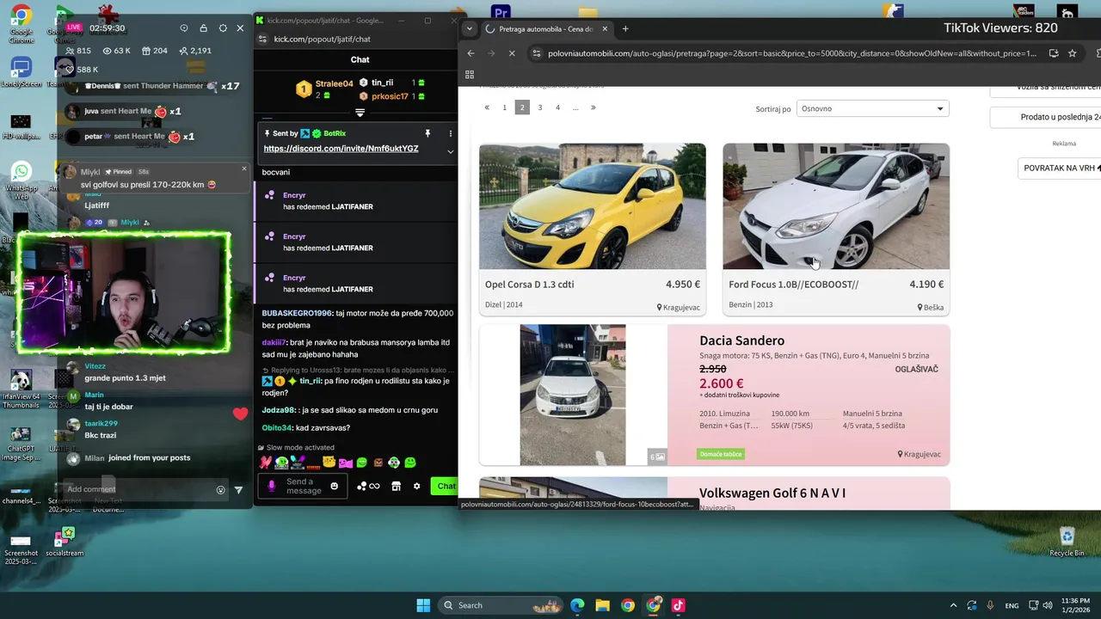
Task: Go to results page 1
Action: (504, 107)
